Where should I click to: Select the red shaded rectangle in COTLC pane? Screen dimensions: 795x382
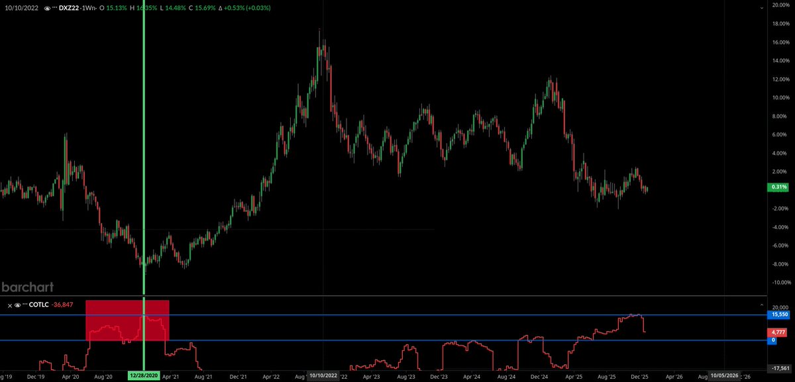127,320
